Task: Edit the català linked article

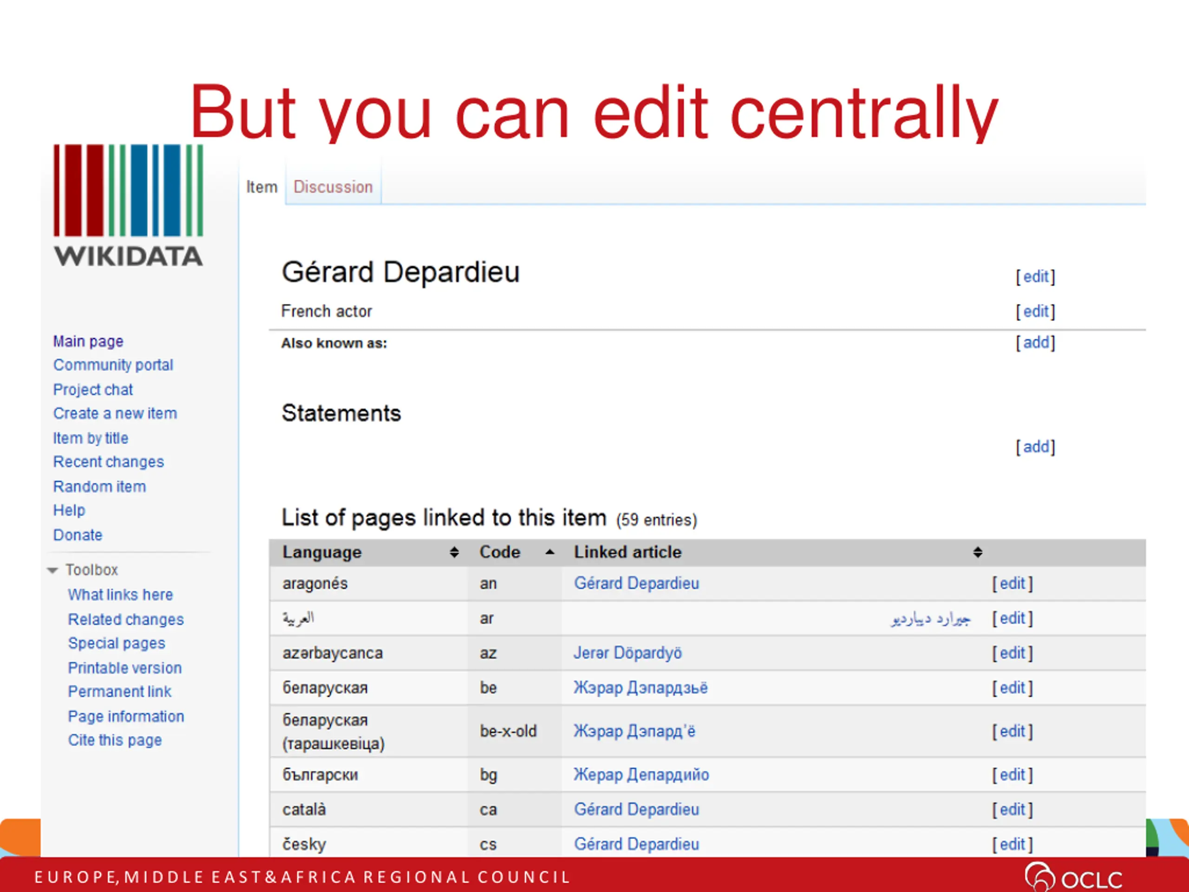Action: point(1012,809)
